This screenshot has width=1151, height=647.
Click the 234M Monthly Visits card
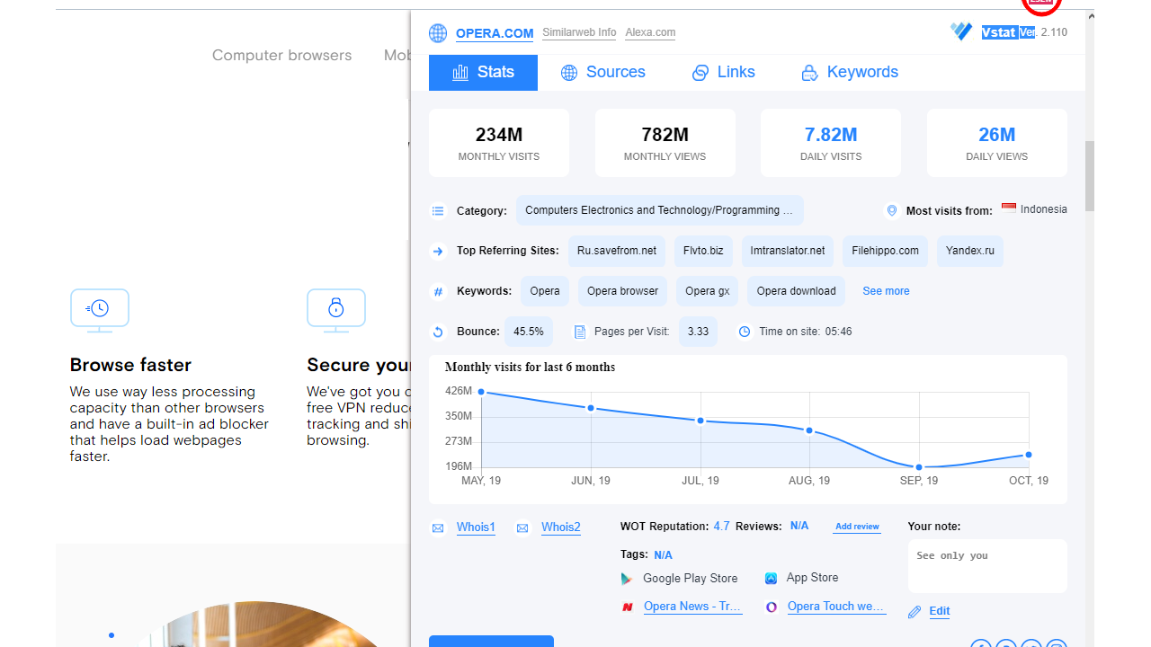(x=499, y=143)
